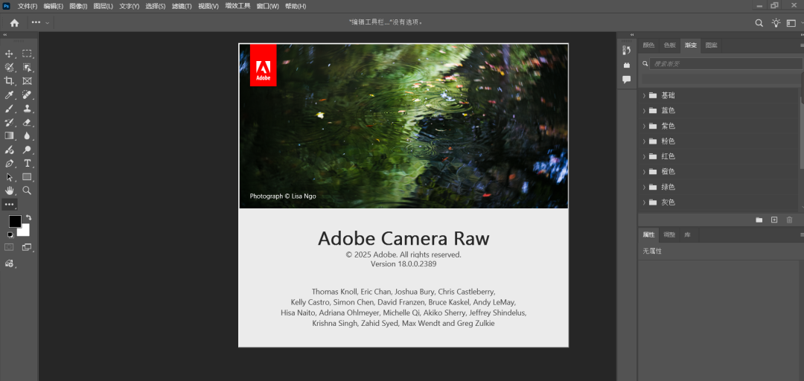The width and height of the screenshot is (804, 381).
Task: Select the Path Selection arrow tool
Action: tap(9, 177)
